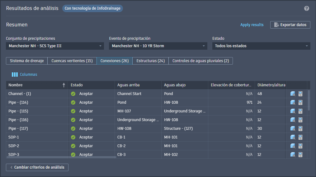316x177 pixels.
Task: Switch to Estructuras (24) tab
Action: [151, 61]
